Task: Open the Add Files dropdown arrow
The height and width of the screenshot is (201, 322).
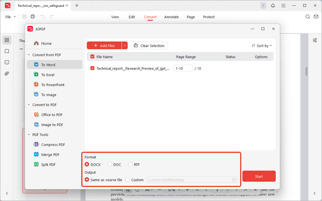Action: 125,45
